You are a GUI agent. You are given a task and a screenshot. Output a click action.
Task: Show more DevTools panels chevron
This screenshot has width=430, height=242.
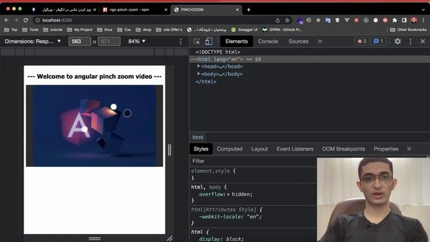tap(320, 42)
